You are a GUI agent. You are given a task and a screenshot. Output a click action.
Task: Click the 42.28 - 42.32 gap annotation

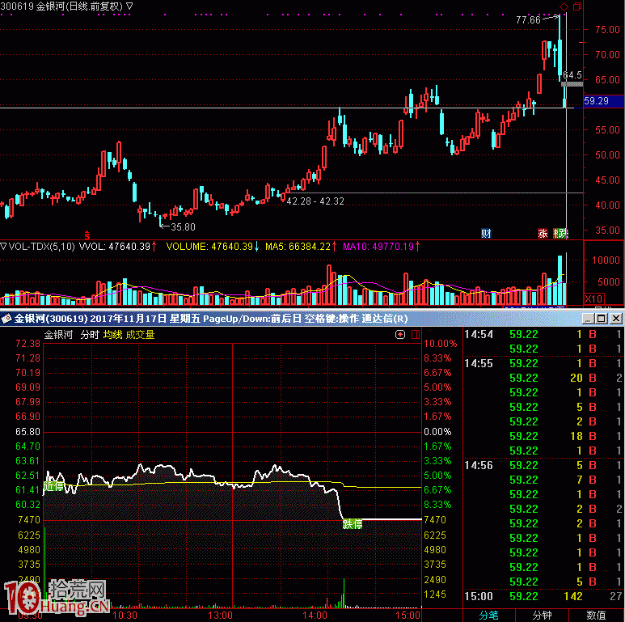click(x=315, y=201)
